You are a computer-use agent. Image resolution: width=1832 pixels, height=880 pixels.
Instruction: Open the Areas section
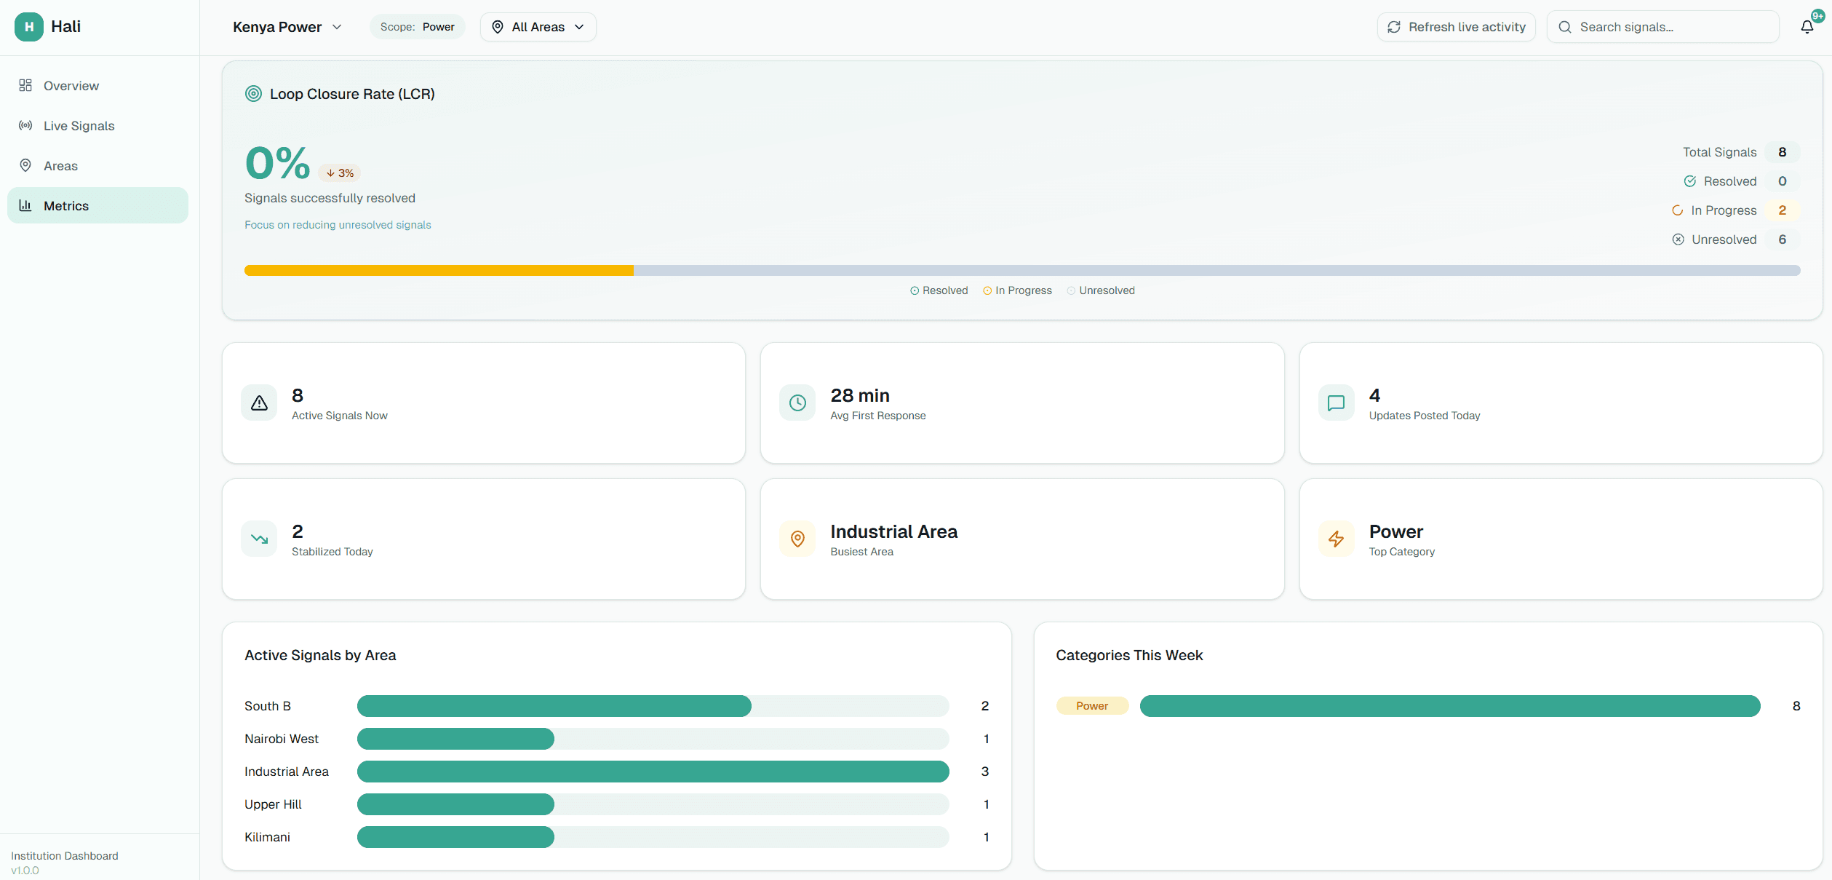click(x=97, y=166)
